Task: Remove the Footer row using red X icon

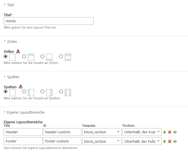Action: pyautogui.click(x=170, y=141)
